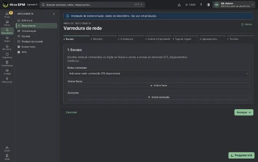Go to the Credenciais step tab
The image size is (258, 162).
[x=131, y=38]
